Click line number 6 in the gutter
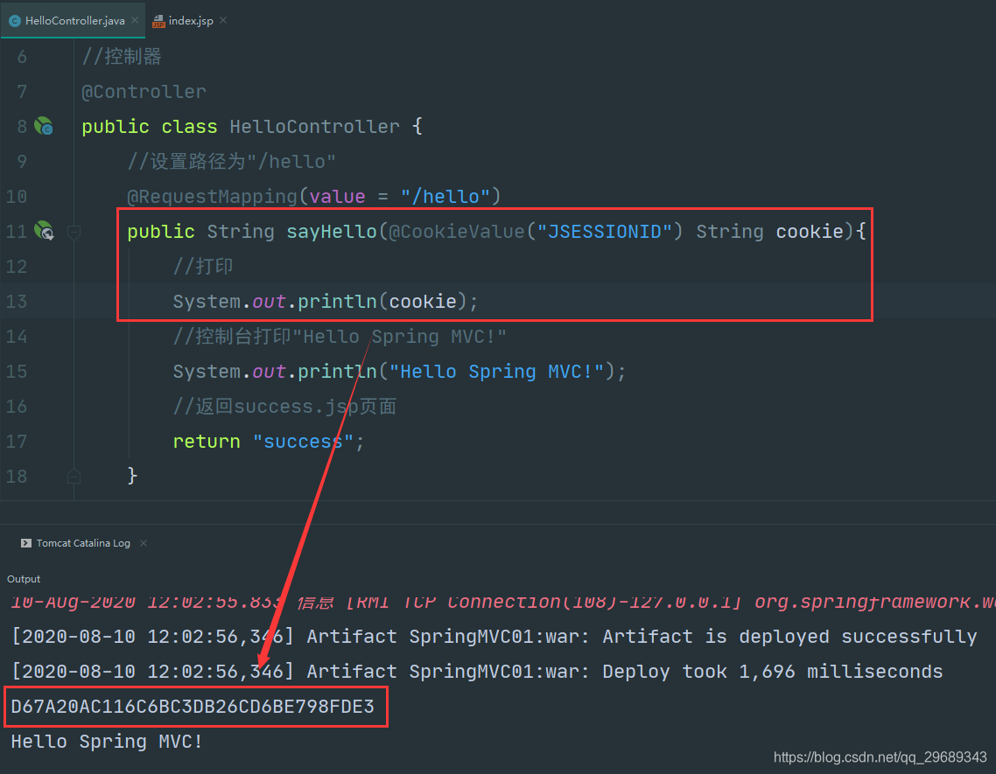This screenshot has width=996, height=774. tap(22, 57)
